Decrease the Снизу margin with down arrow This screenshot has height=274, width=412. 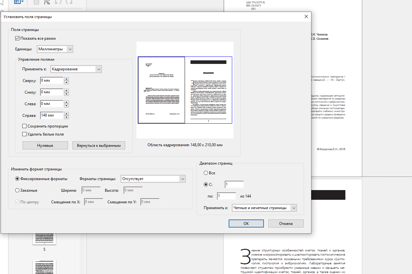[66, 94]
